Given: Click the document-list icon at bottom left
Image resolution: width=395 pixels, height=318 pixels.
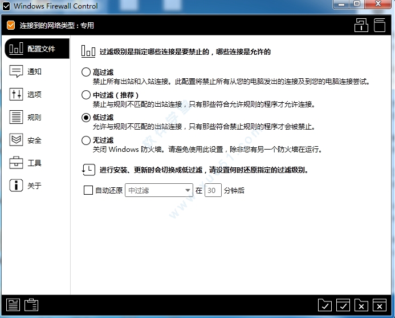Looking at the screenshot, I should (13, 305).
